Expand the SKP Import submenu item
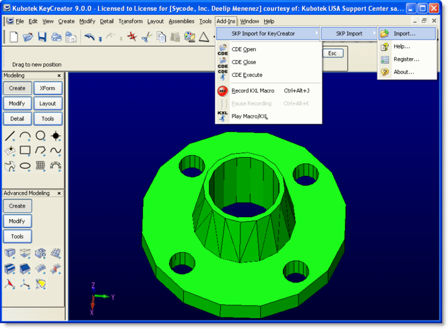This screenshot has height=329, width=448. 349,34
